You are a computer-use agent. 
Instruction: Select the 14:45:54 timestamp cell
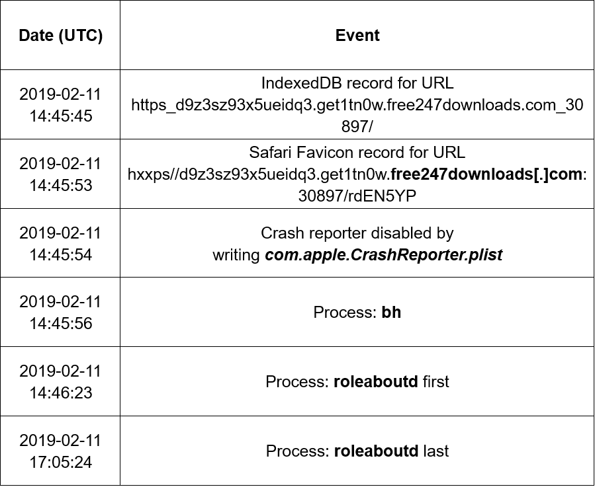(61, 243)
